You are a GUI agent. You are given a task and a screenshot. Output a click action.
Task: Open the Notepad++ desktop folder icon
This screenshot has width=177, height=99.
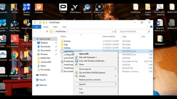[160, 40]
